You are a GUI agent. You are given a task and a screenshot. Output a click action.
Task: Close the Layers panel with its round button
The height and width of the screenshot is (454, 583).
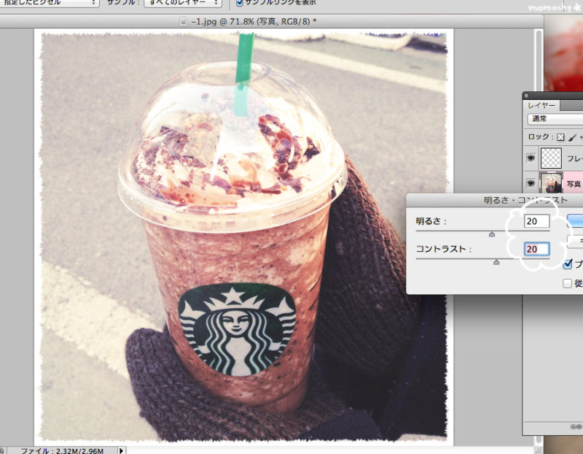525,96
